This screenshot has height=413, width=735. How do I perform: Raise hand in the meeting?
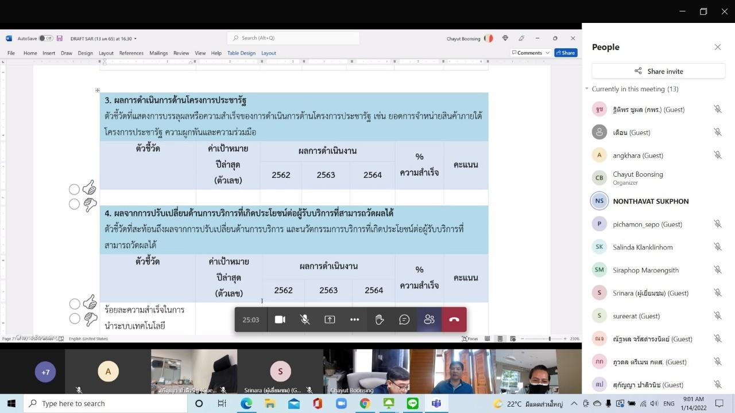(380, 320)
